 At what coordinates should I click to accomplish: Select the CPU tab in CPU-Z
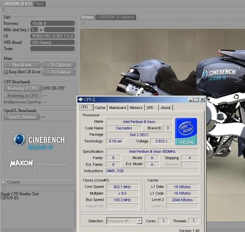pyautogui.click(x=86, y=107)
